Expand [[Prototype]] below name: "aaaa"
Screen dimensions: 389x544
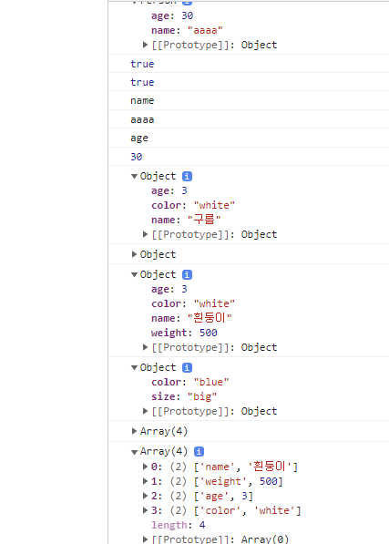[145, 45]
